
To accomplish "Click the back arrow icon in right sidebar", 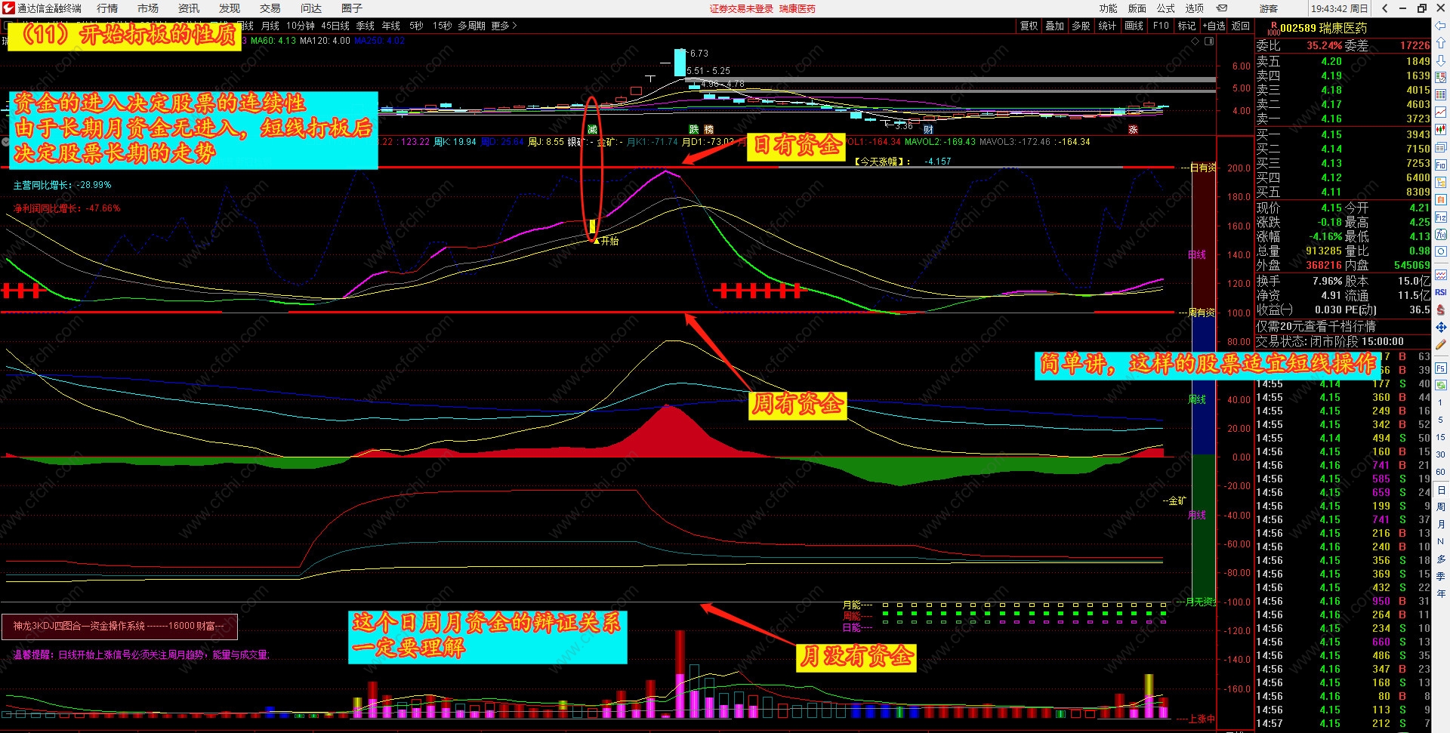I will (x=1441, y=26).
